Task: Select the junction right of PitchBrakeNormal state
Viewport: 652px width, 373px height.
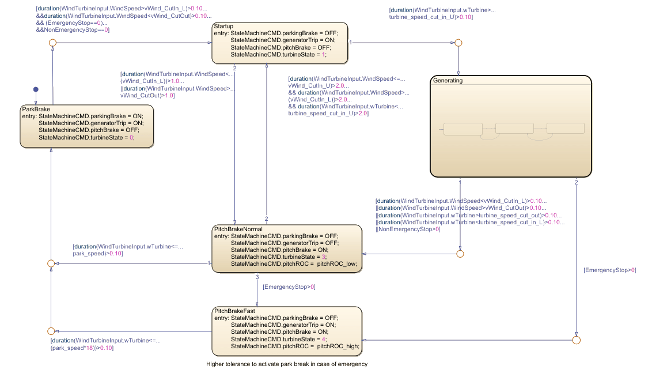Action: tap(460, 254)
